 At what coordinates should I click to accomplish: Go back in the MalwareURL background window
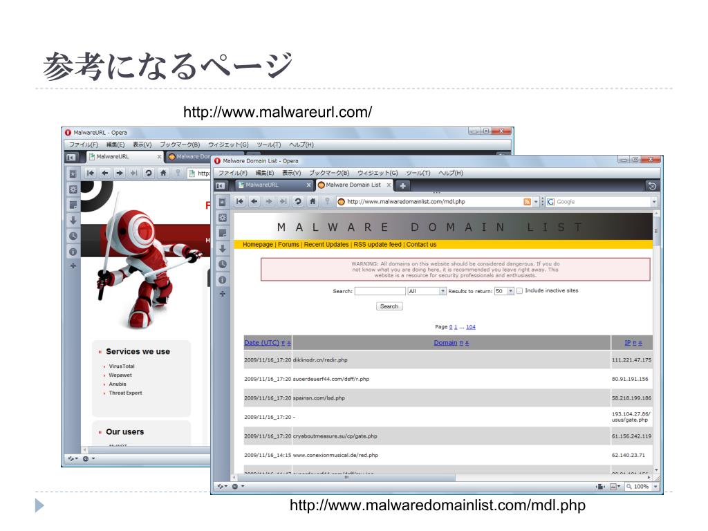pyautogui.click(x=105, y=173)
